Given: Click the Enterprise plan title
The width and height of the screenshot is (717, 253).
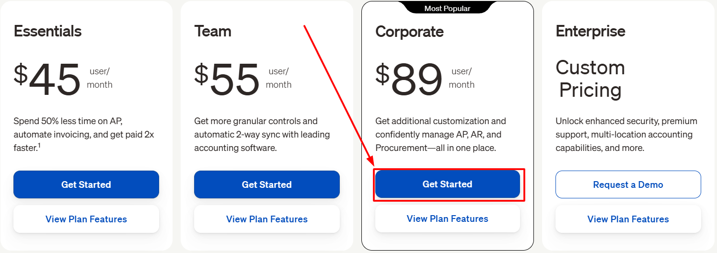Looking at the screenshot, I should (x=590, y=31).
